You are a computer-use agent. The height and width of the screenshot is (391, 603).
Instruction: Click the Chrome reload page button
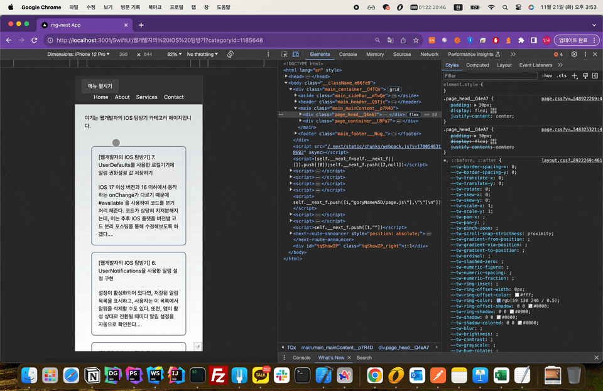pyautogui.click(x=34, y=40)
